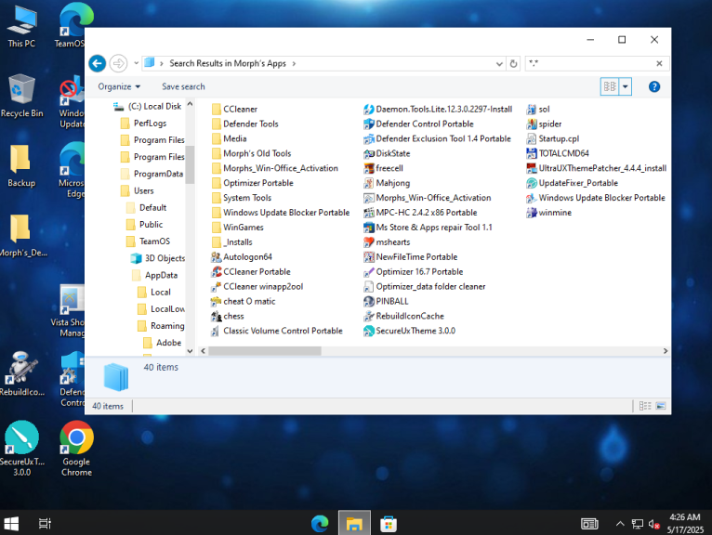
Task: Select UpdateFixer_Portable item
Action: [573, 183]
